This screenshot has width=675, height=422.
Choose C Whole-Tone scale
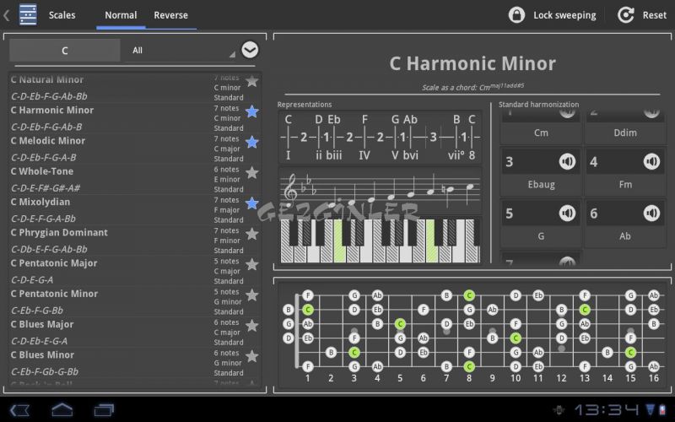tap(135, 179)
